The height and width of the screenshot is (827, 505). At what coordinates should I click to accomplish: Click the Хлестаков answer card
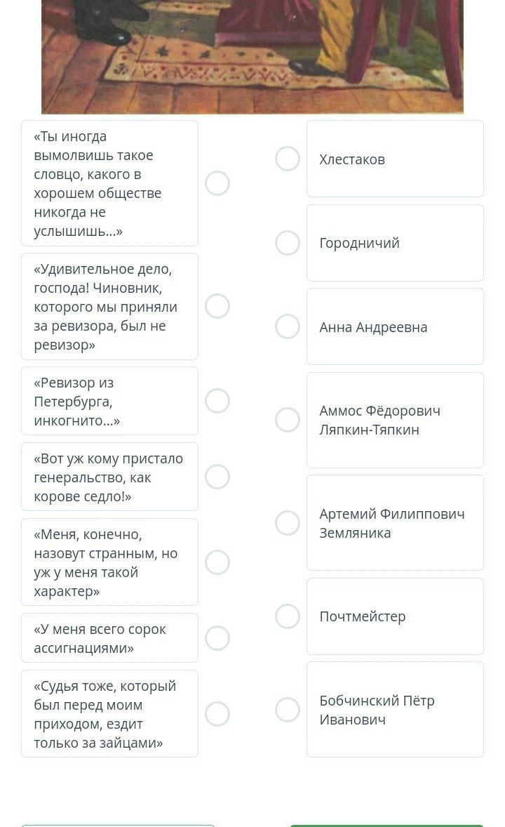click(x=395, y=159)
